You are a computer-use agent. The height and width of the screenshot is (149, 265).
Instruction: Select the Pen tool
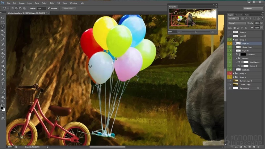3,79
